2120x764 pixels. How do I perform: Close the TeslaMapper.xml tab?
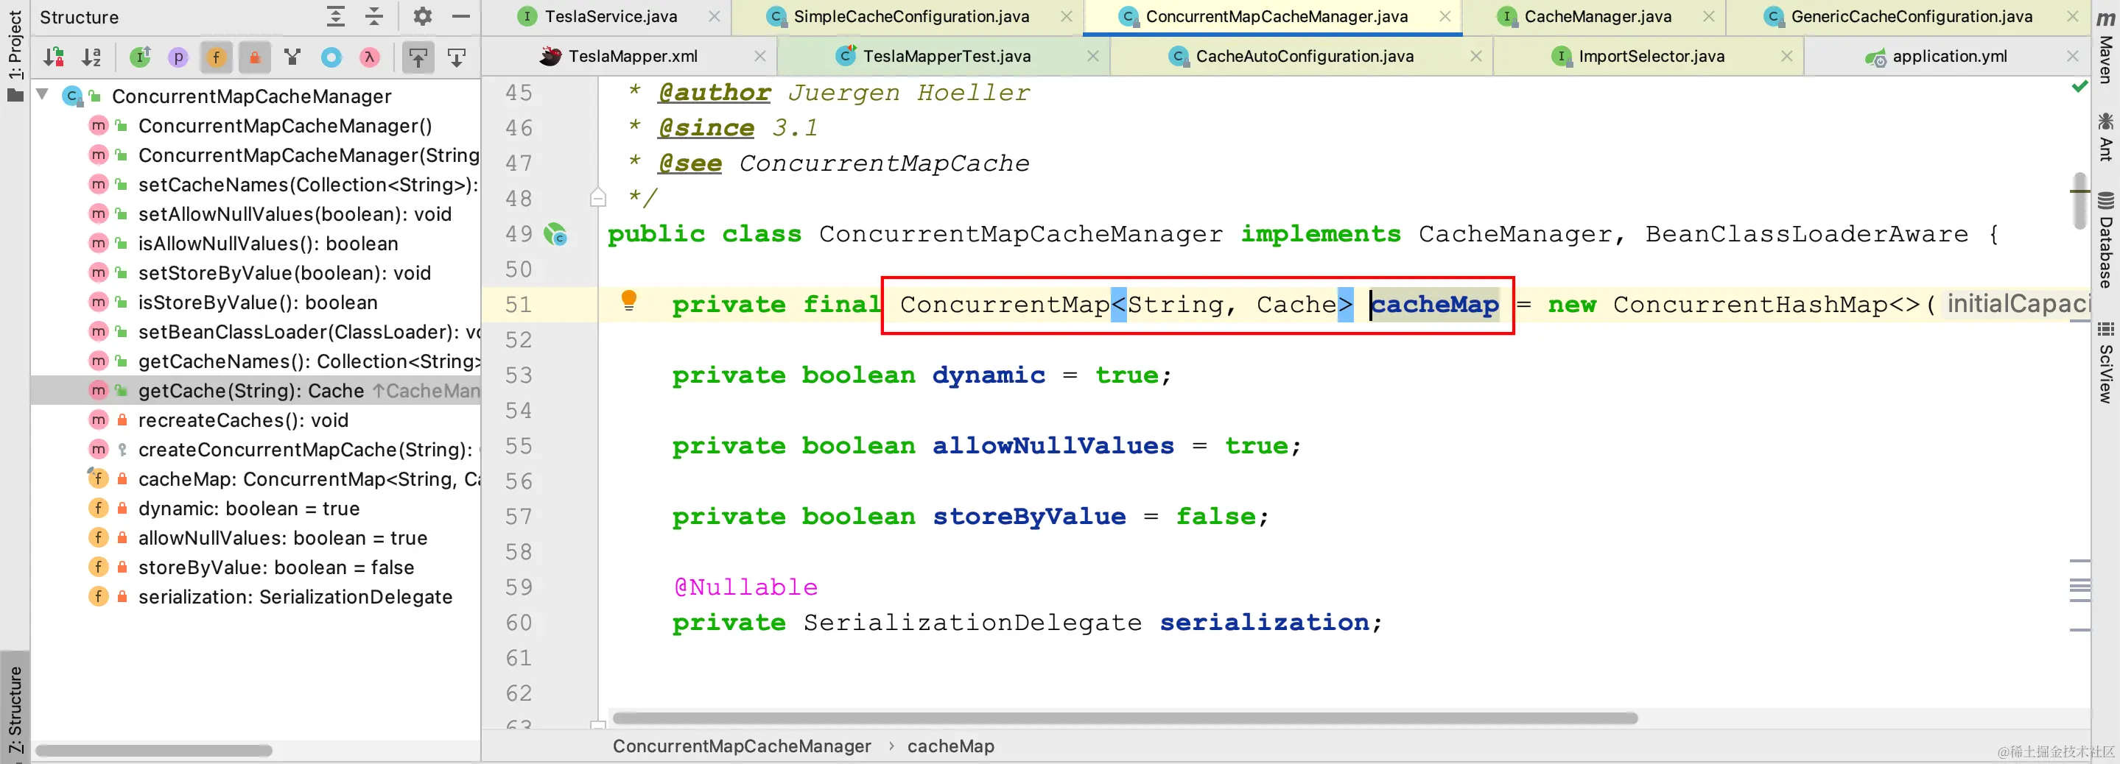click(x=759, y=56)
